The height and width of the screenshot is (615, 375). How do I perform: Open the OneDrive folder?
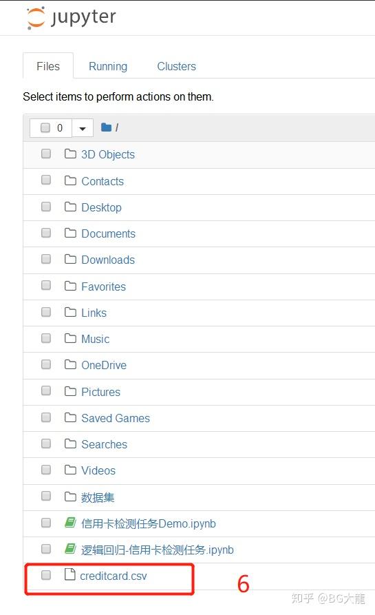tap(104, 365)
